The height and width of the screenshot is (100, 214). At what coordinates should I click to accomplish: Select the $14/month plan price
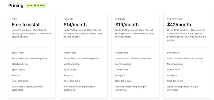(x=75, y=25)
